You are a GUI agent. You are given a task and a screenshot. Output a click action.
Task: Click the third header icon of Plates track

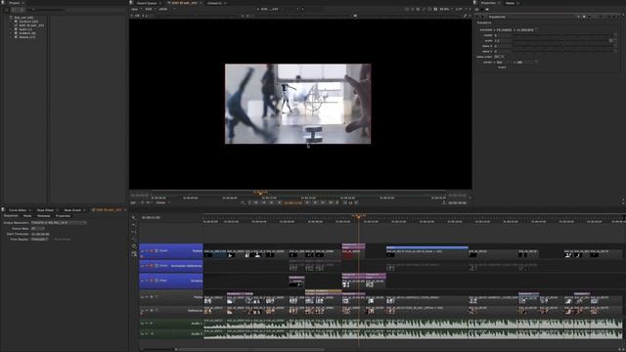[x=152, y=297]
